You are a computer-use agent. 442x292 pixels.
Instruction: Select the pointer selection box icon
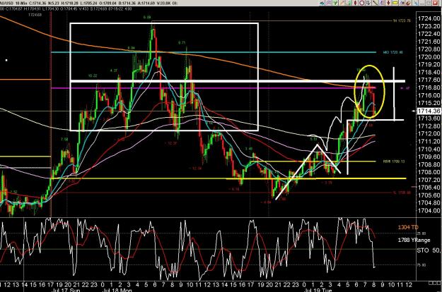(368, 3)
